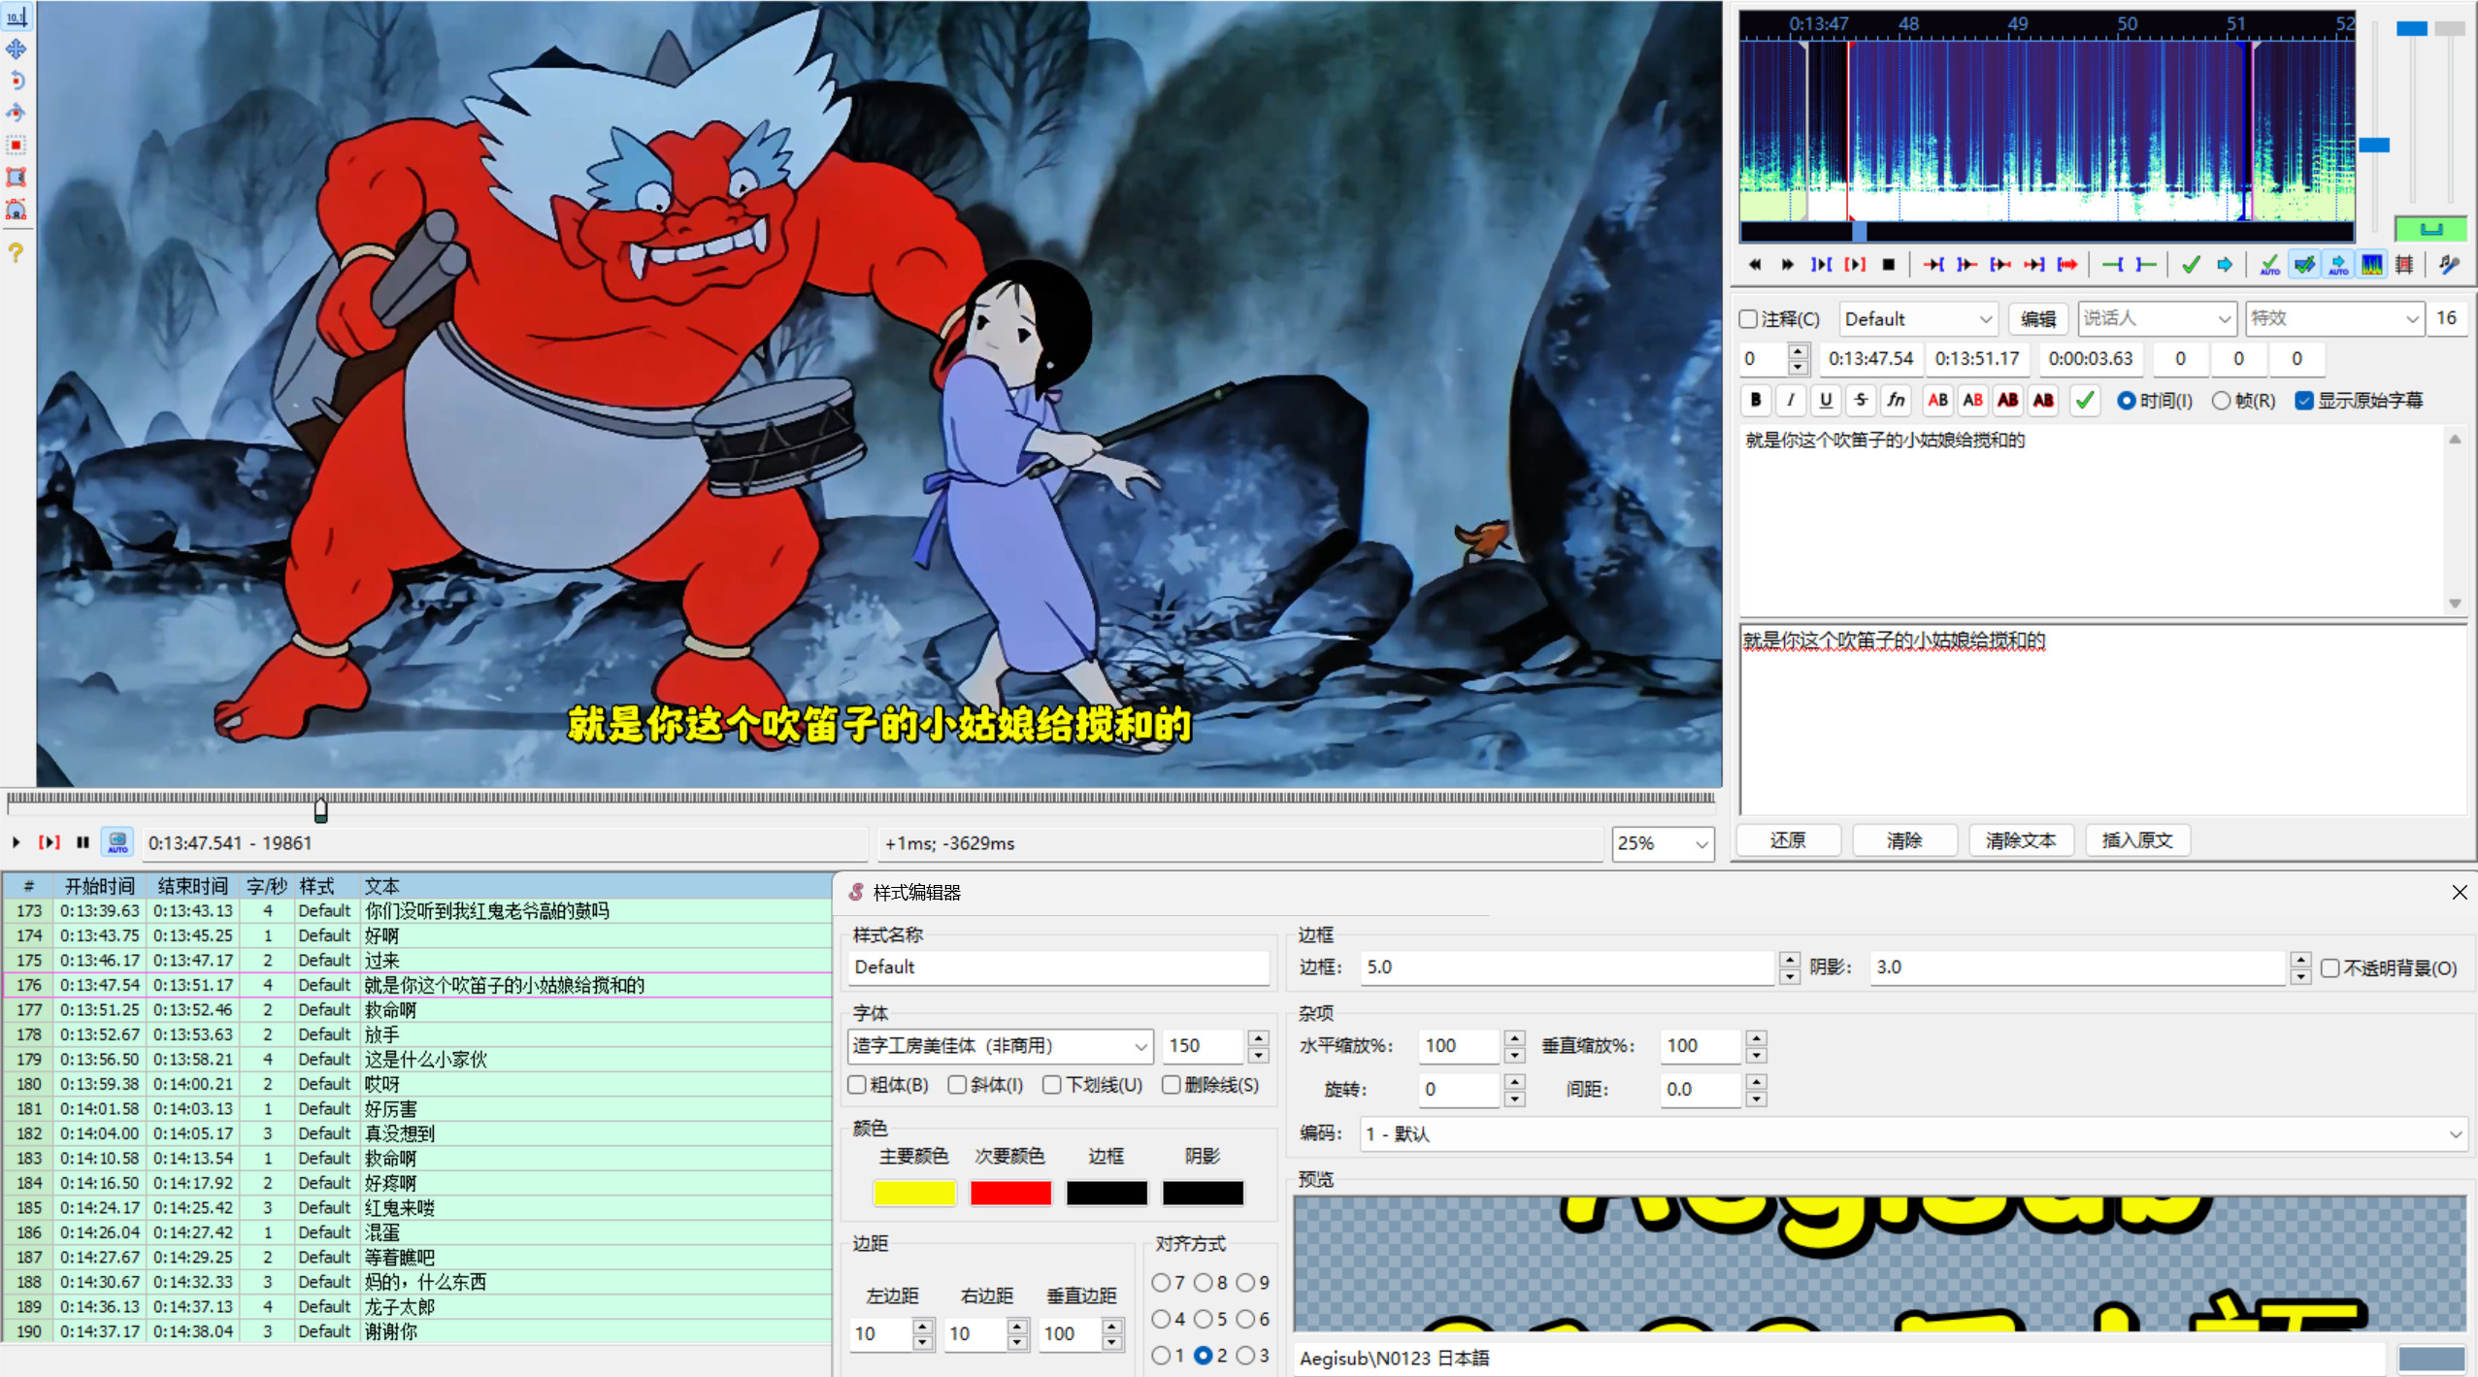Select the 帧(R) frame radio button
2478x1377 pixels.
click(x=2221, y=401)
